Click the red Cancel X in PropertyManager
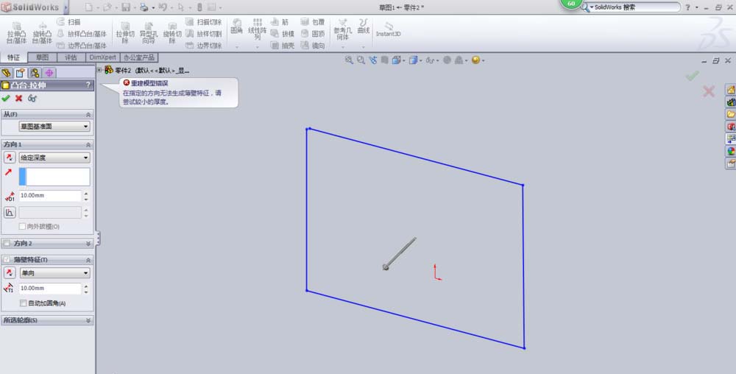Screen dimensions: 736x374 [x=19, y=98]
